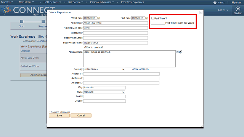Go to Home via house icon
The height and width of the screenshot is (137, 244).
[215, 3]
